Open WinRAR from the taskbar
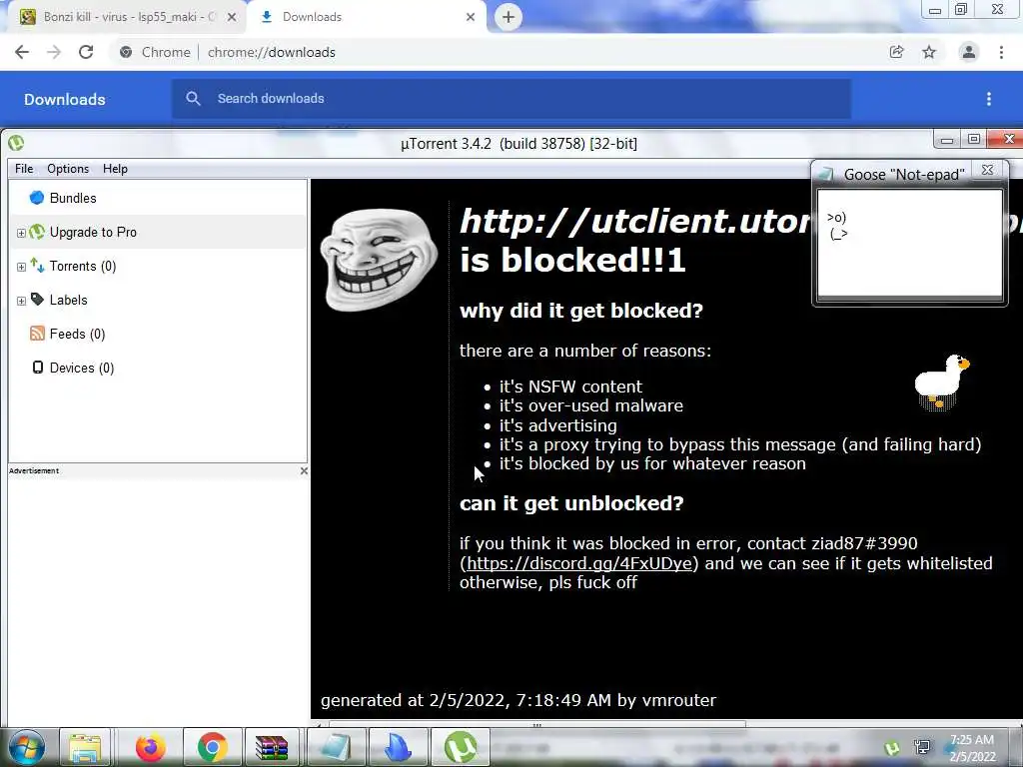 272,747
